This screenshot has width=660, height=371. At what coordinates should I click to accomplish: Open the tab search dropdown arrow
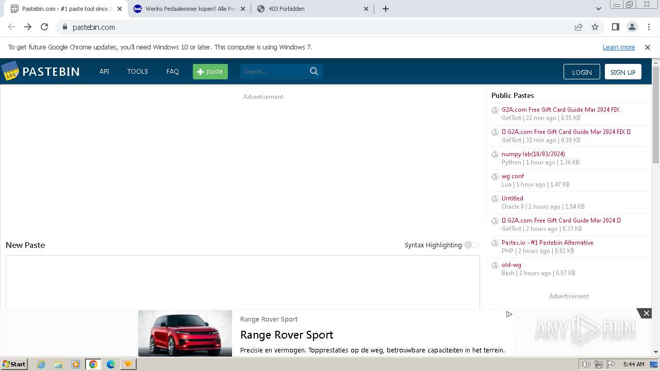[599, 9]
